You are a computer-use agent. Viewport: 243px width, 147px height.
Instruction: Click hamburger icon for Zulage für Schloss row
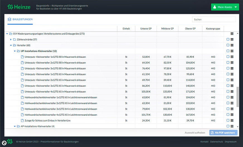[232, 121]
